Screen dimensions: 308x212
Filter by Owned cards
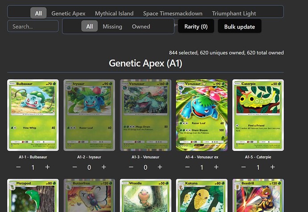coord(141,26)
